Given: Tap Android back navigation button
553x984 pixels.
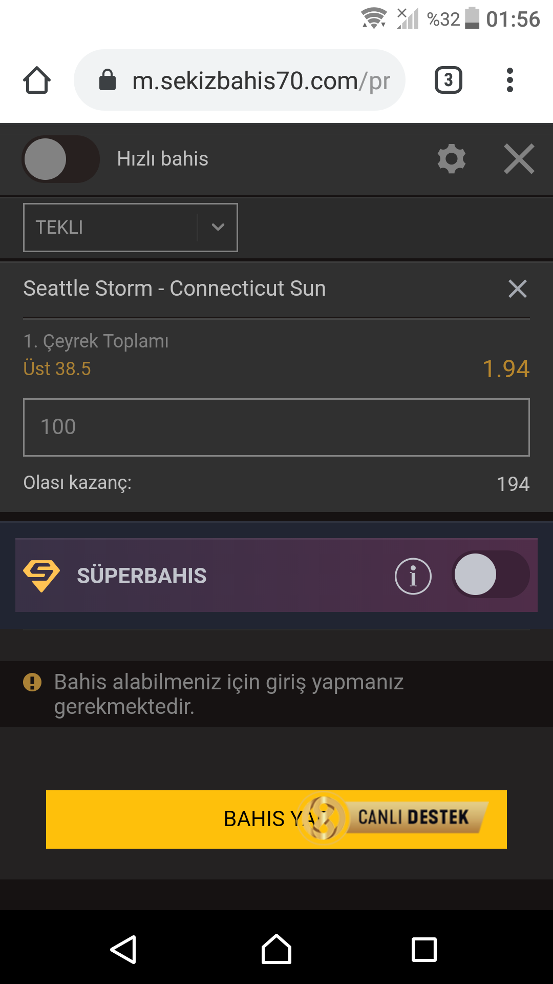Looking at the screenshot, I should [123, 950].
